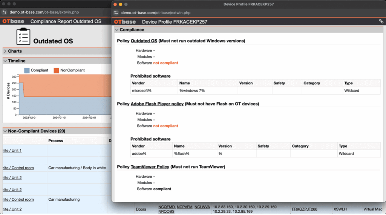Collapse the Non-Compliant Devices (20) section
This screenshot has height=215, width=386.
(5, 131)
